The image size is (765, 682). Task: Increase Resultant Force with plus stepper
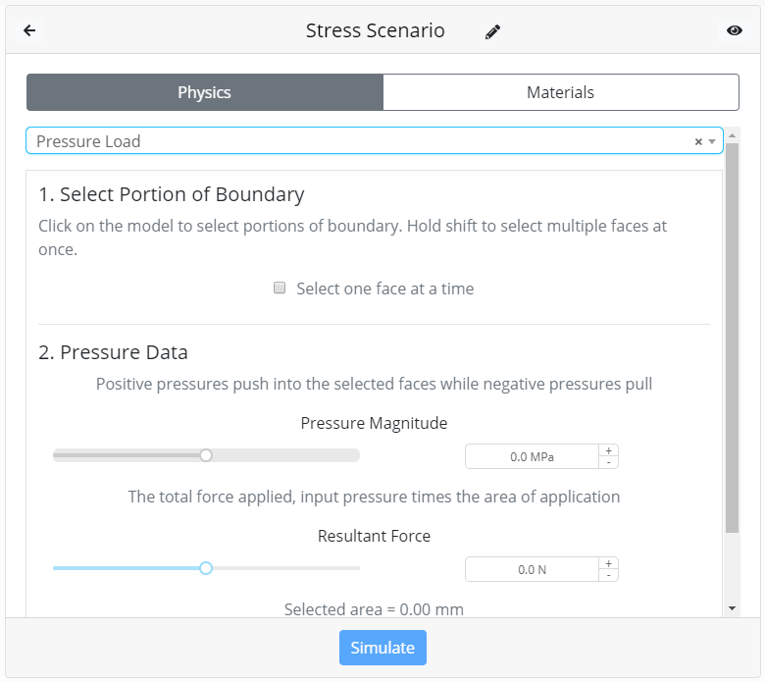[608, 563]
